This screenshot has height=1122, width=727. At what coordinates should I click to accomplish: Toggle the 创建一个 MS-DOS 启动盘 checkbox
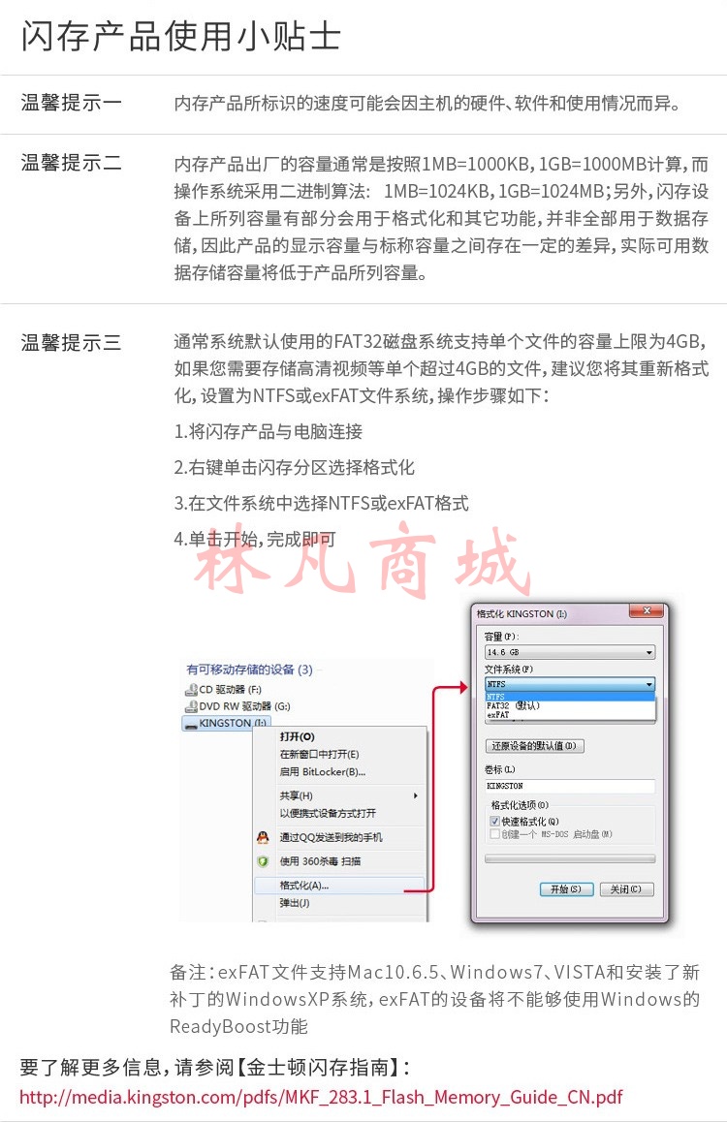493,834
